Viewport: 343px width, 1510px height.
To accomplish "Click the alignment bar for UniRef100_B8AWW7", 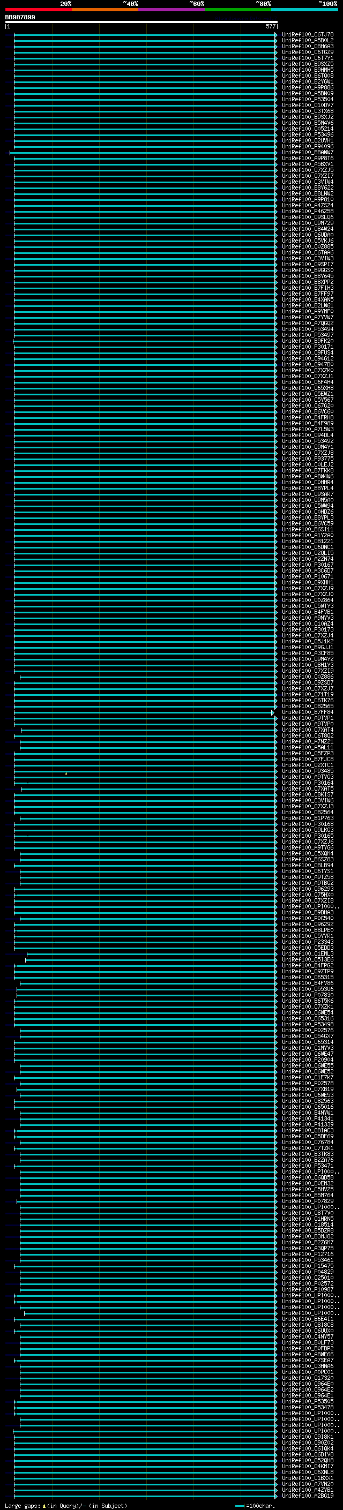I will coord(143,153).
